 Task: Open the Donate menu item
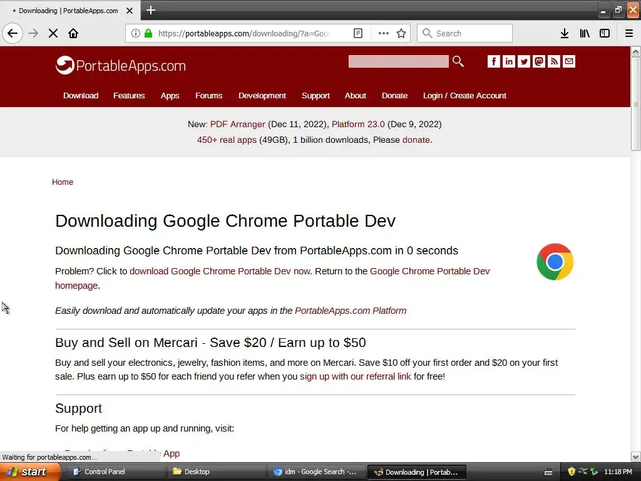click(394, 95)
